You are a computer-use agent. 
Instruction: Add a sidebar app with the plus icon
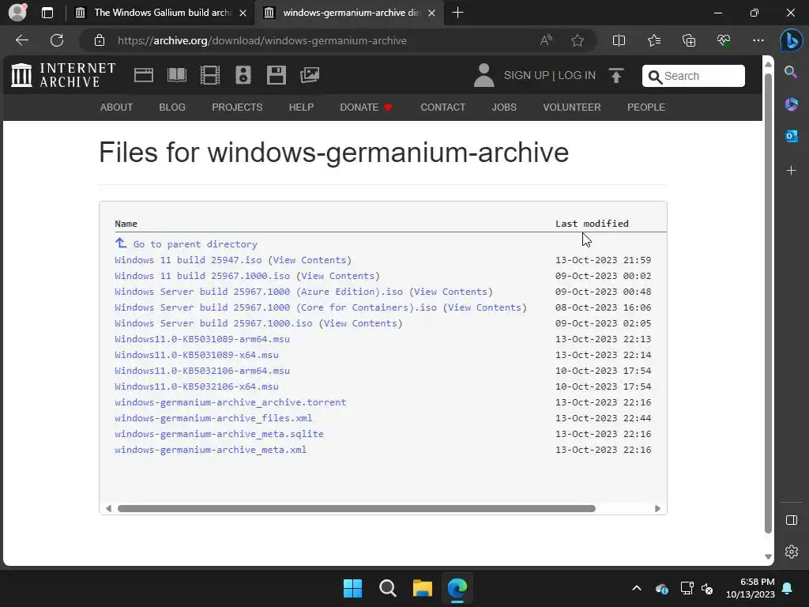pyautogui.click(x=791, y=171)
